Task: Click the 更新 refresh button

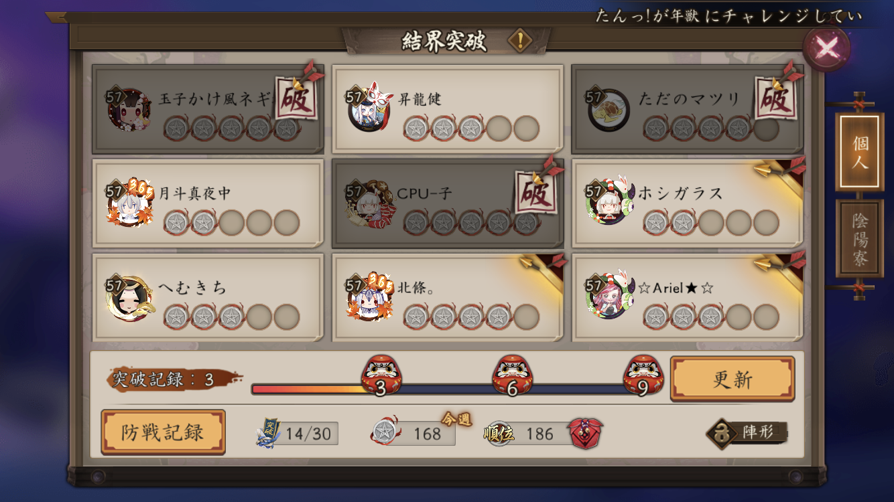Action: coord(732,379)
